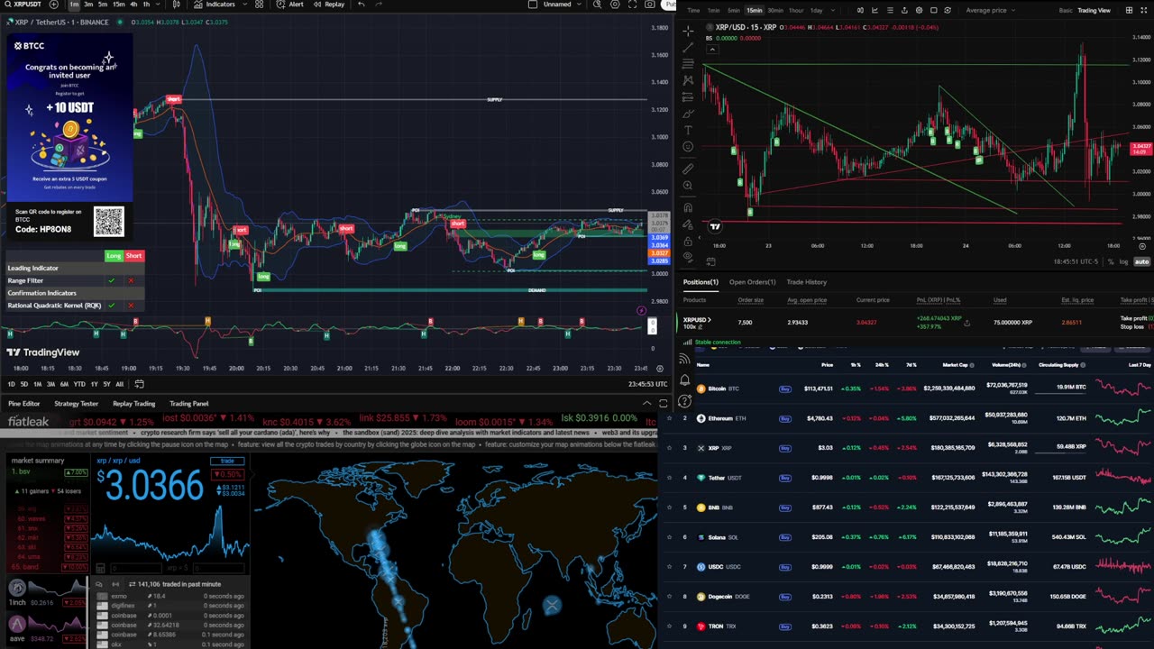Screen dimensions: 1154x649
Task: Collapse the bottom Pine Editor panel
Action: (x=646, y=403)
